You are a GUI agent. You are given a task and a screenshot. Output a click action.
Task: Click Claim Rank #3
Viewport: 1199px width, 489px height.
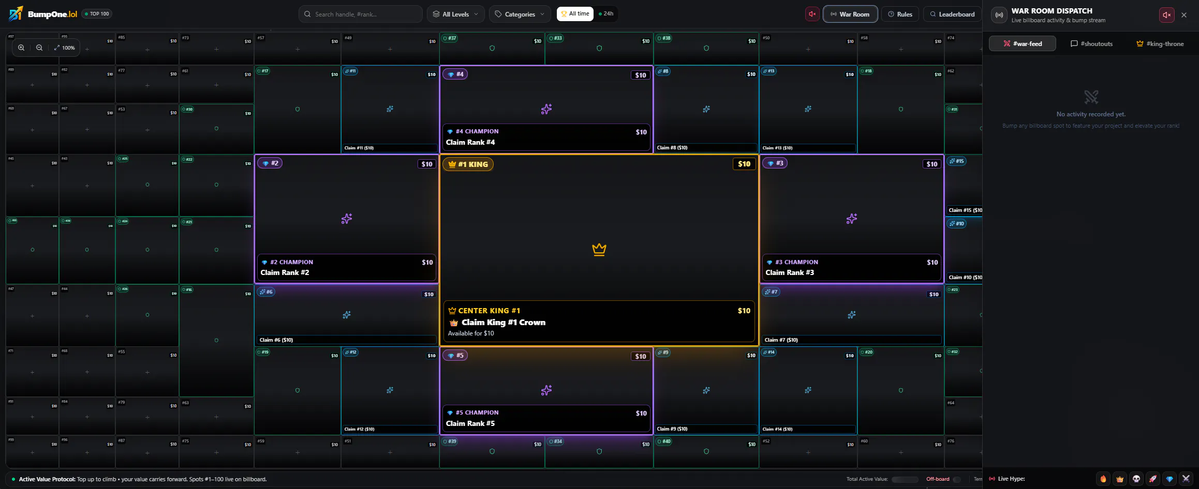[790, 272]
